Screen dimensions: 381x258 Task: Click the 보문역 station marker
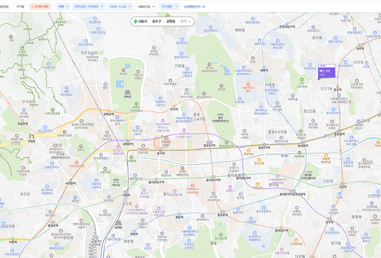[360, 45]
